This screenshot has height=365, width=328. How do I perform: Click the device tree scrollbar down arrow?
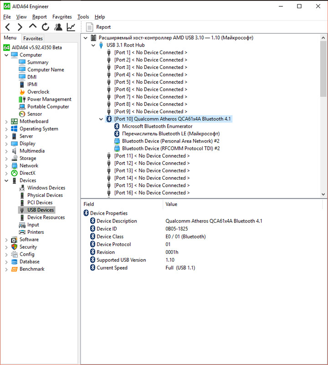pyautogui.click(x=323, y=195)
